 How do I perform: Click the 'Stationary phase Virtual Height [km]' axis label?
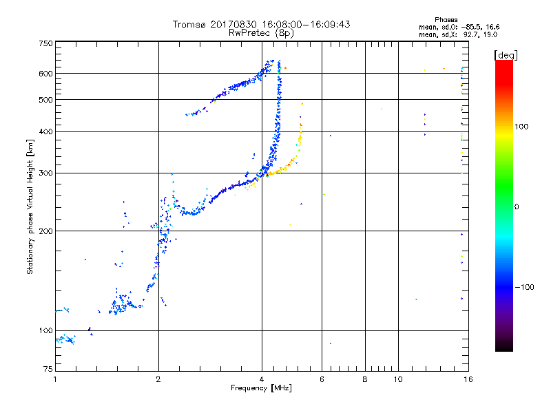[30, 206]
